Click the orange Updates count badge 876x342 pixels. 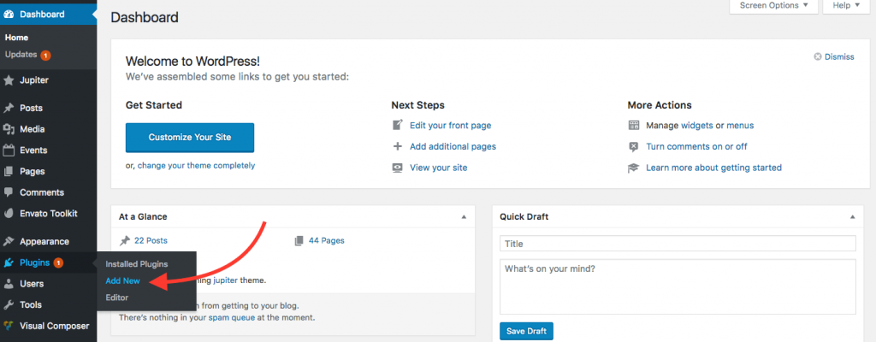coord(45,56)
